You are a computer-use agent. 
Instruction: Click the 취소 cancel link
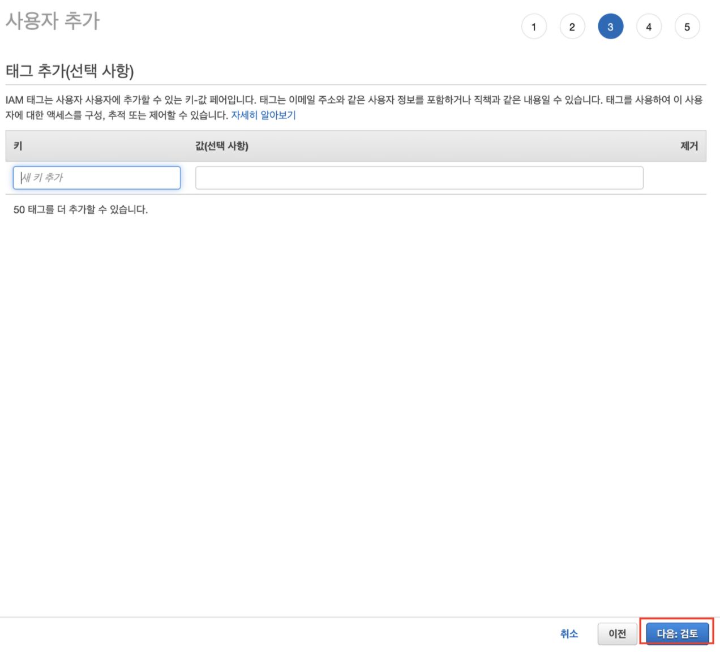tap(569, 633)
